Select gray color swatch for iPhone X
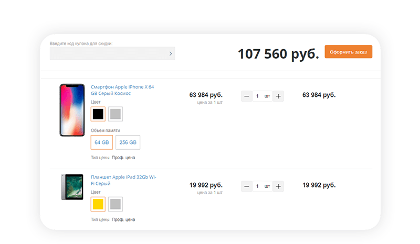The image size is (420, 244). point(115,114)
